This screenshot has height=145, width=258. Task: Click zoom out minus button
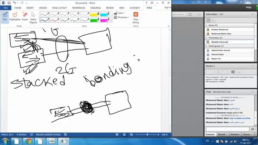coord(136,135)
